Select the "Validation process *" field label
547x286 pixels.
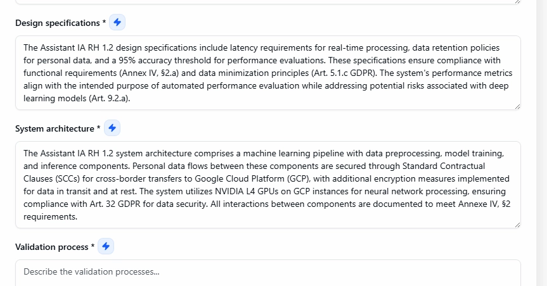click(55, 247)
